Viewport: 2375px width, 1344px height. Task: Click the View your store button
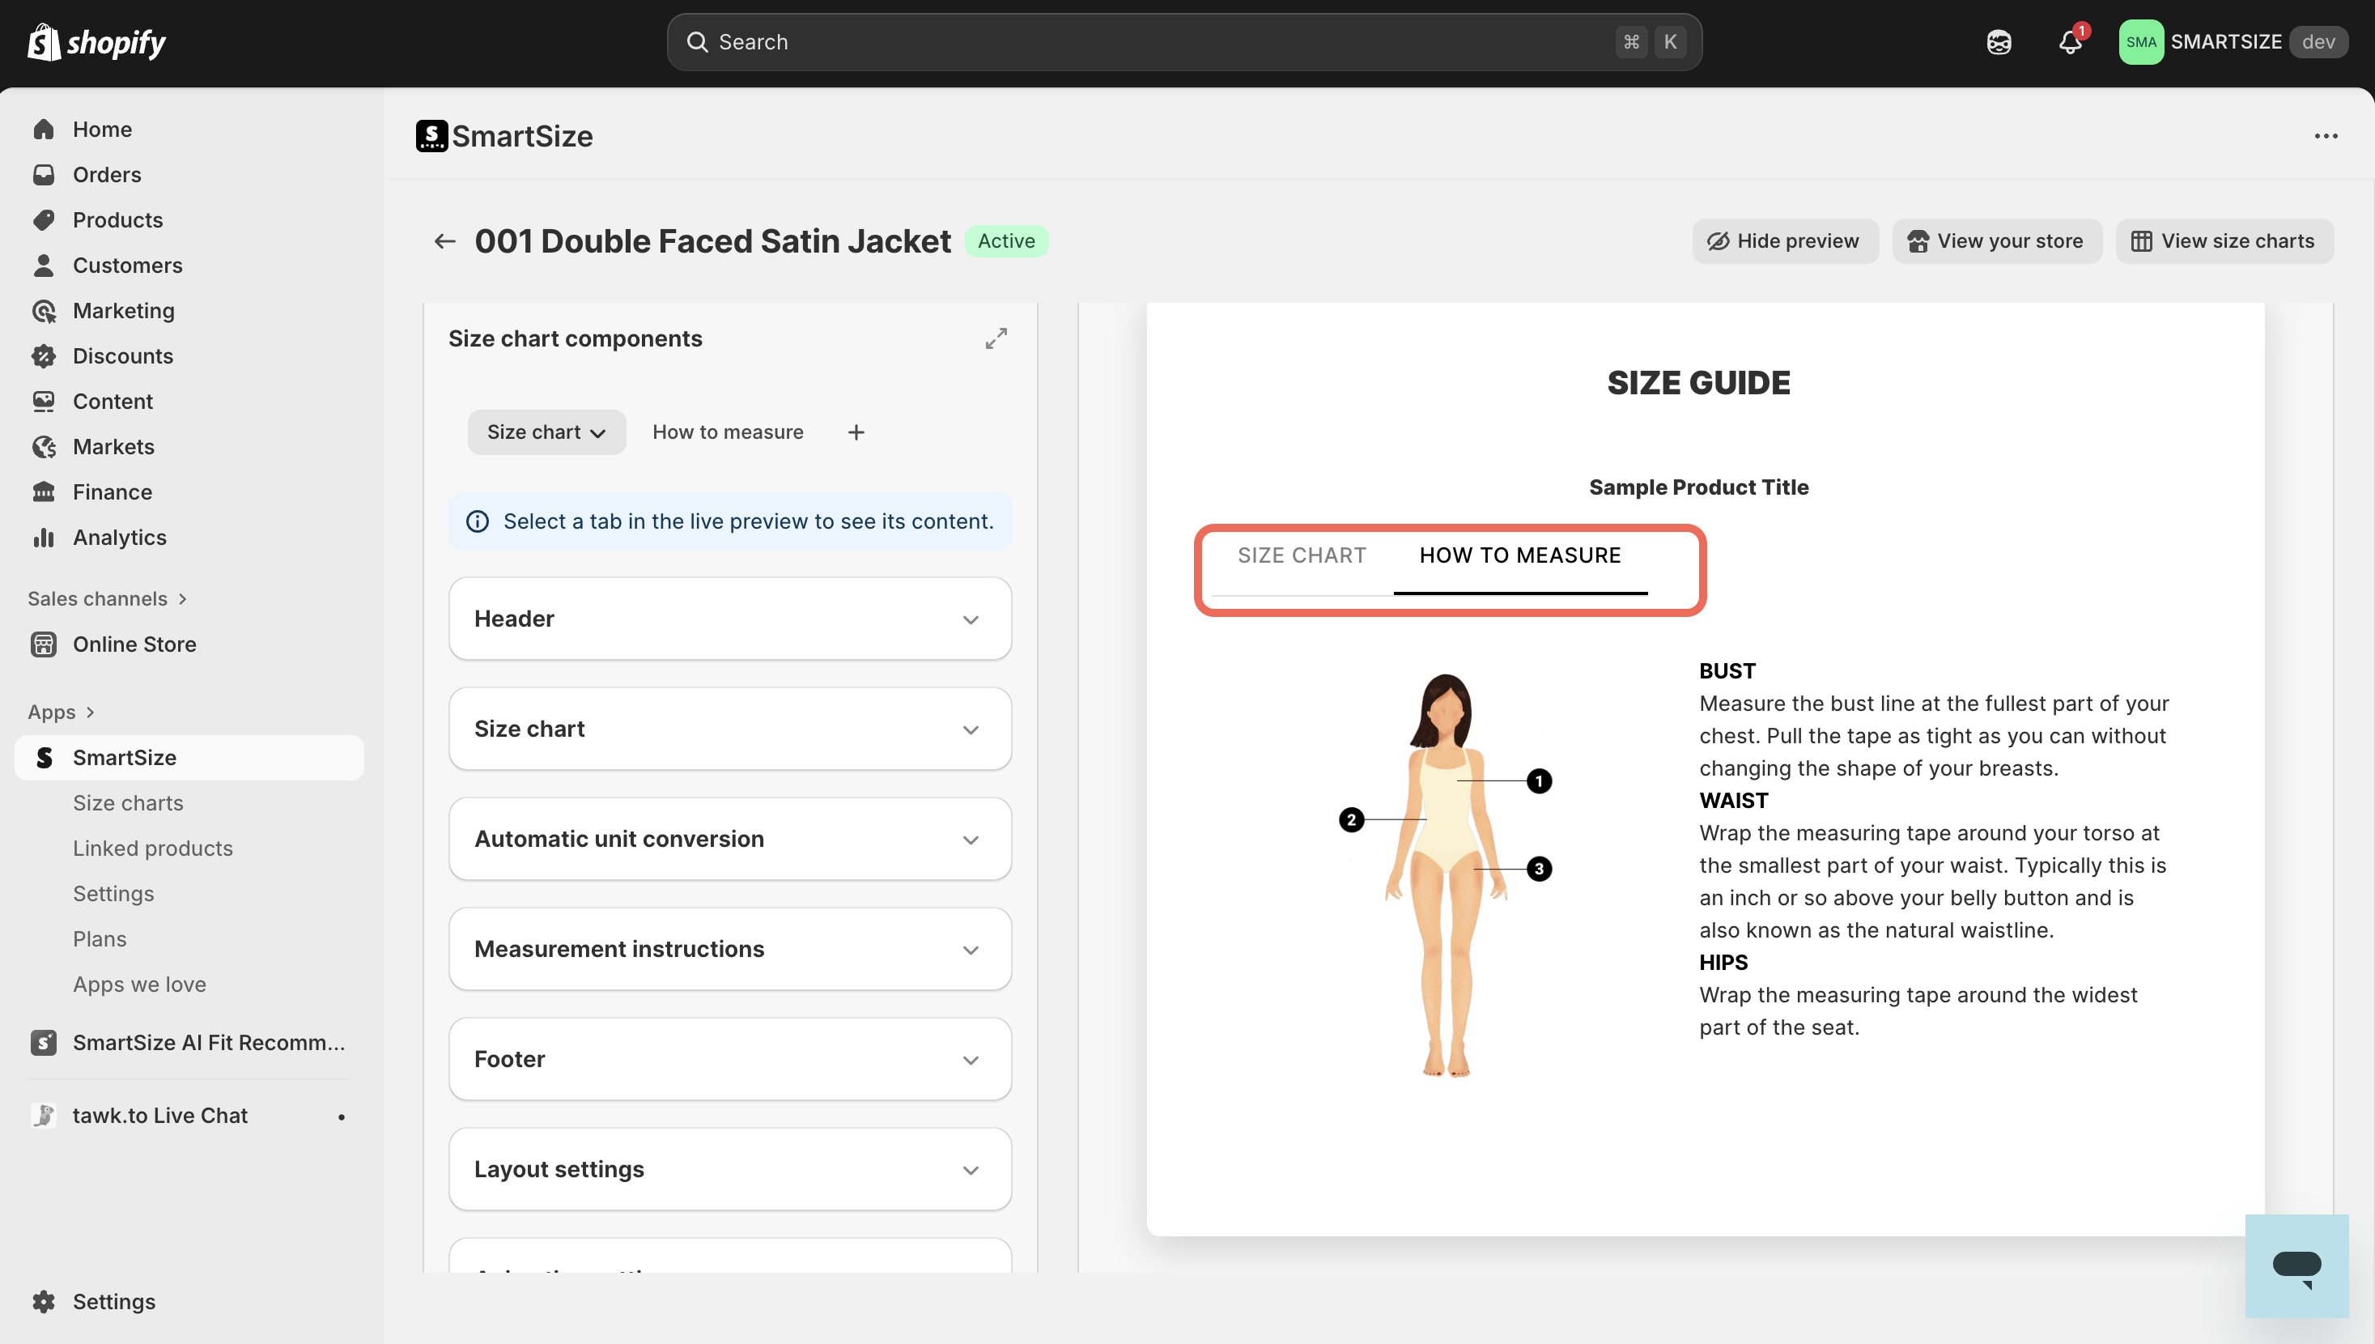coord(1996,241)
